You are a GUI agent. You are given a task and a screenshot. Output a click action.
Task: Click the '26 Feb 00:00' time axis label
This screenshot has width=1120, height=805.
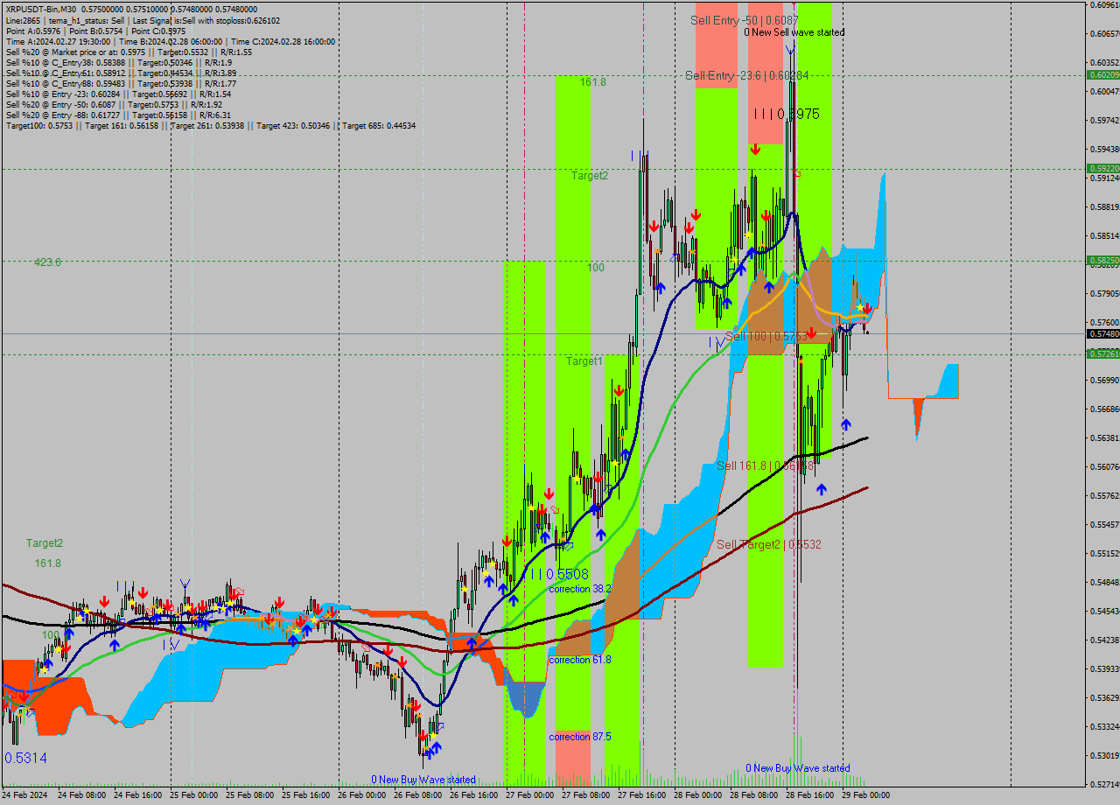click(x=361, y=795)
